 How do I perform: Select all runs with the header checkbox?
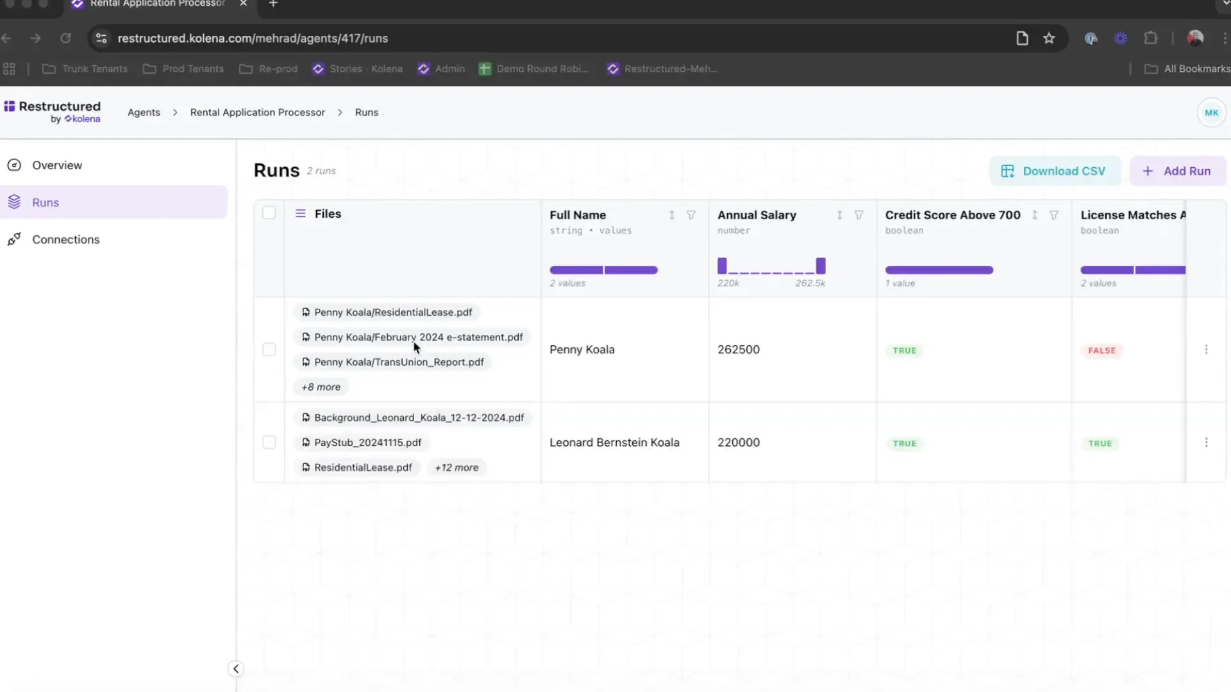269,213
